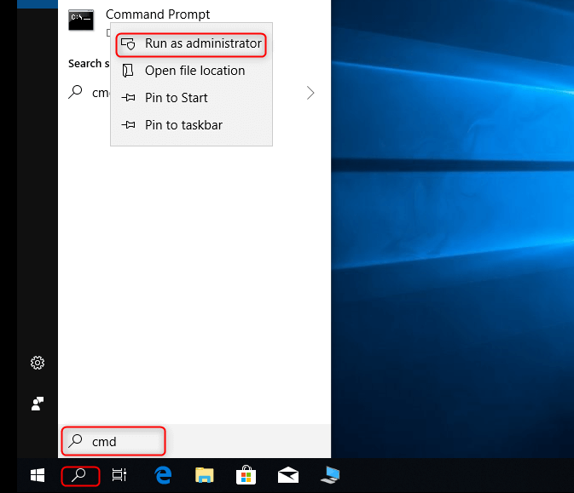Open the Windows Start button
This screenshot has height=493, width=574.
(38, 475)
